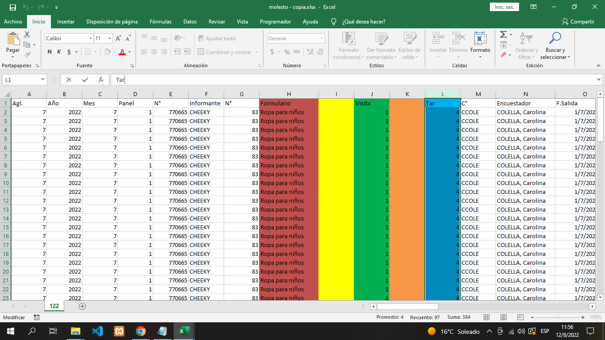
Task: Click the fill color bucket icon
Action: point(107,52)
